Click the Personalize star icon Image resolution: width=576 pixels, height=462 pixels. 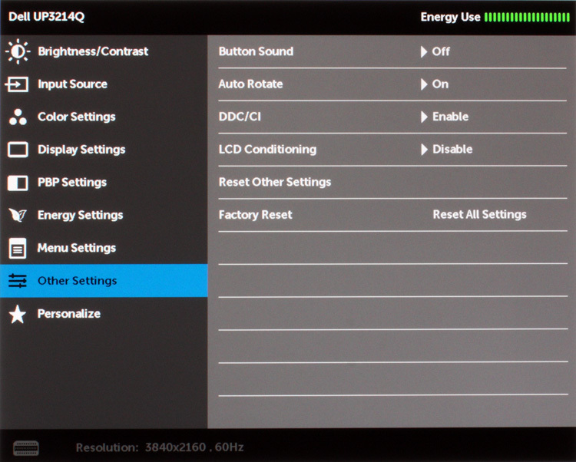click(18, 314)
